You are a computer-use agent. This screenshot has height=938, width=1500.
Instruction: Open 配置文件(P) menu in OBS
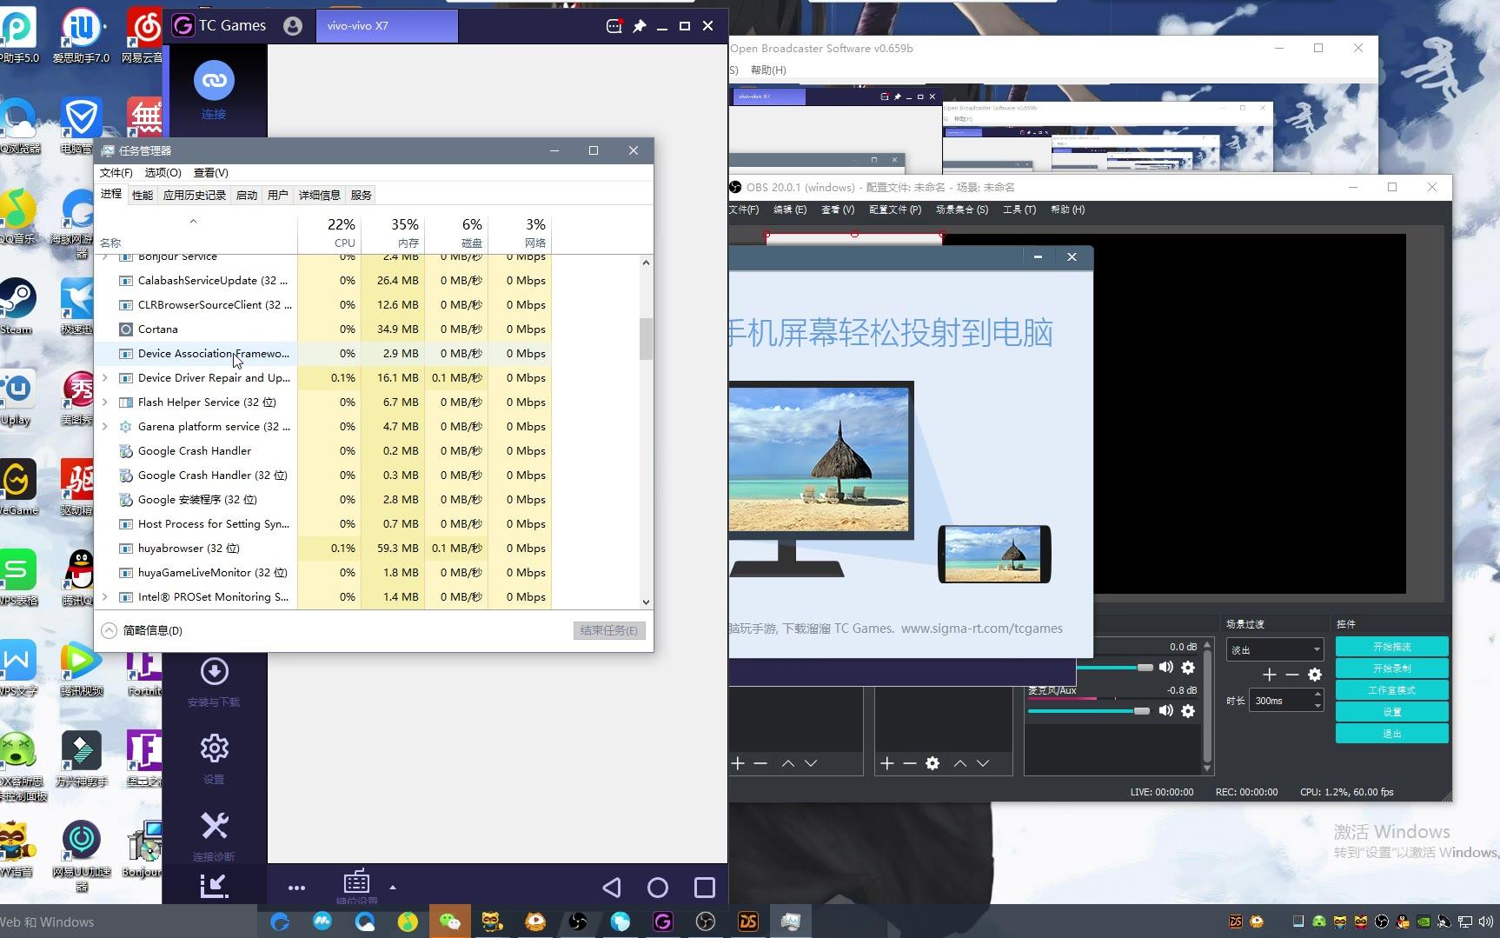coord(895,210)
